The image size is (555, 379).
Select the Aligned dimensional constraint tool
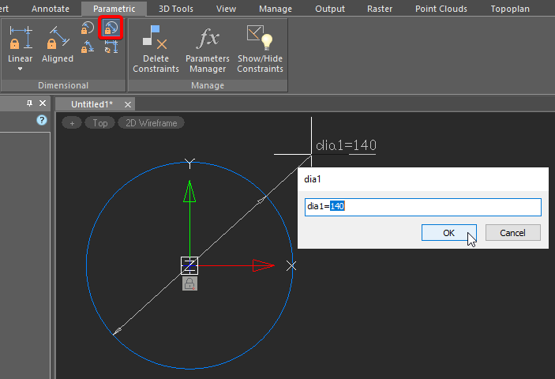coord(57,36)
